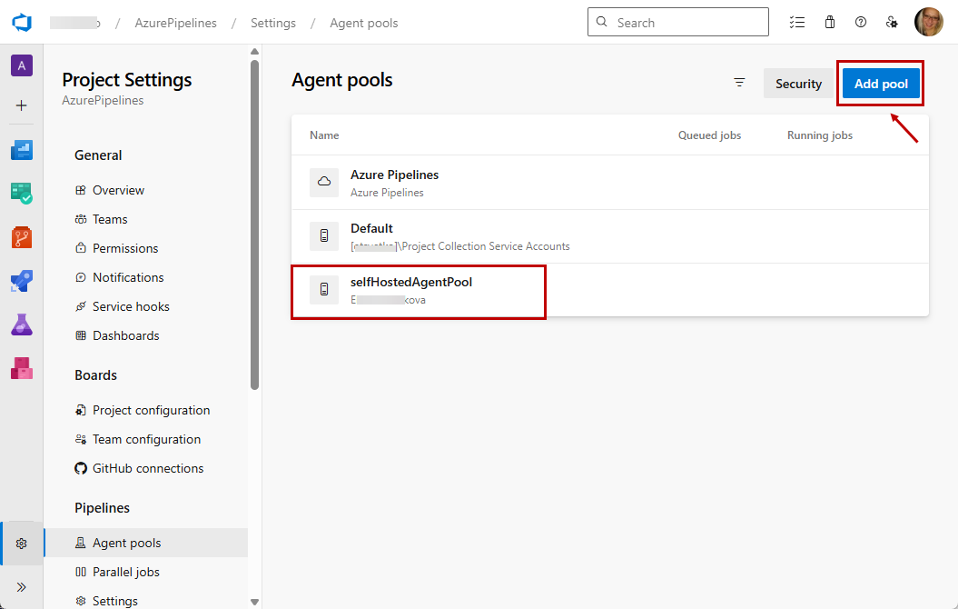Click the Add pool button
This screenshot has width=958, height=609.
881,83
